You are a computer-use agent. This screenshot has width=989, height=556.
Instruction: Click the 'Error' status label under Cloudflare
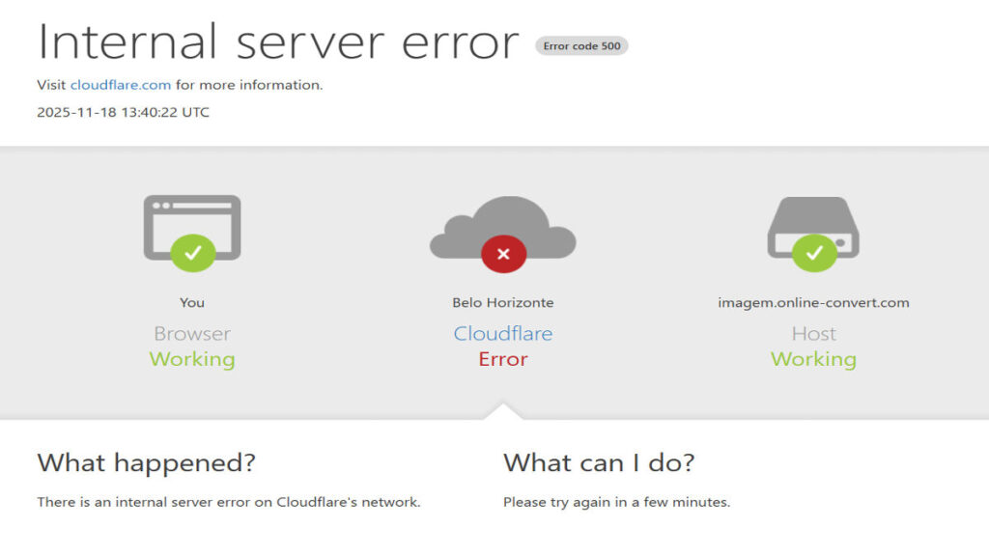click(x=503, y=358)
